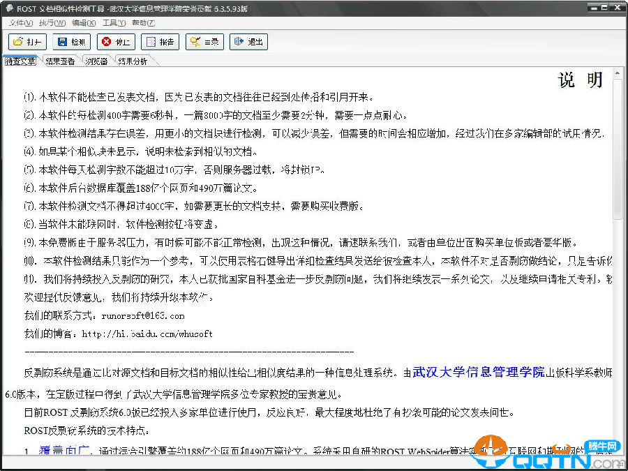Click the Exit (退出) toolbar icon
The height and width of the screenshot is (471, 628).
[248, 42]
